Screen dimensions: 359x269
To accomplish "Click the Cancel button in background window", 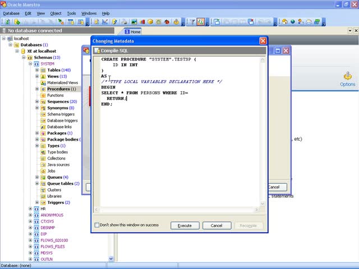I will point(277,187).
